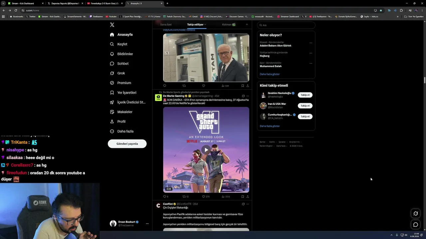Open options for Adalet Bakanı Akın Gürlek trend
Viewport: 426px width, 239px height.
click(x=311, y=43)
